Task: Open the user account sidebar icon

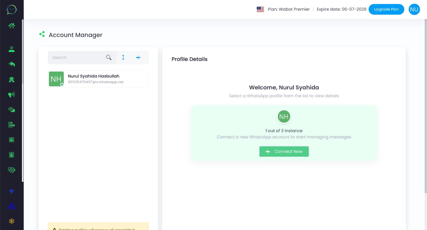Action: coord(12,49)
